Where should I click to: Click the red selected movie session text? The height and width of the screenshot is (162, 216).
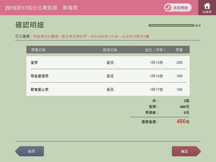91,36
